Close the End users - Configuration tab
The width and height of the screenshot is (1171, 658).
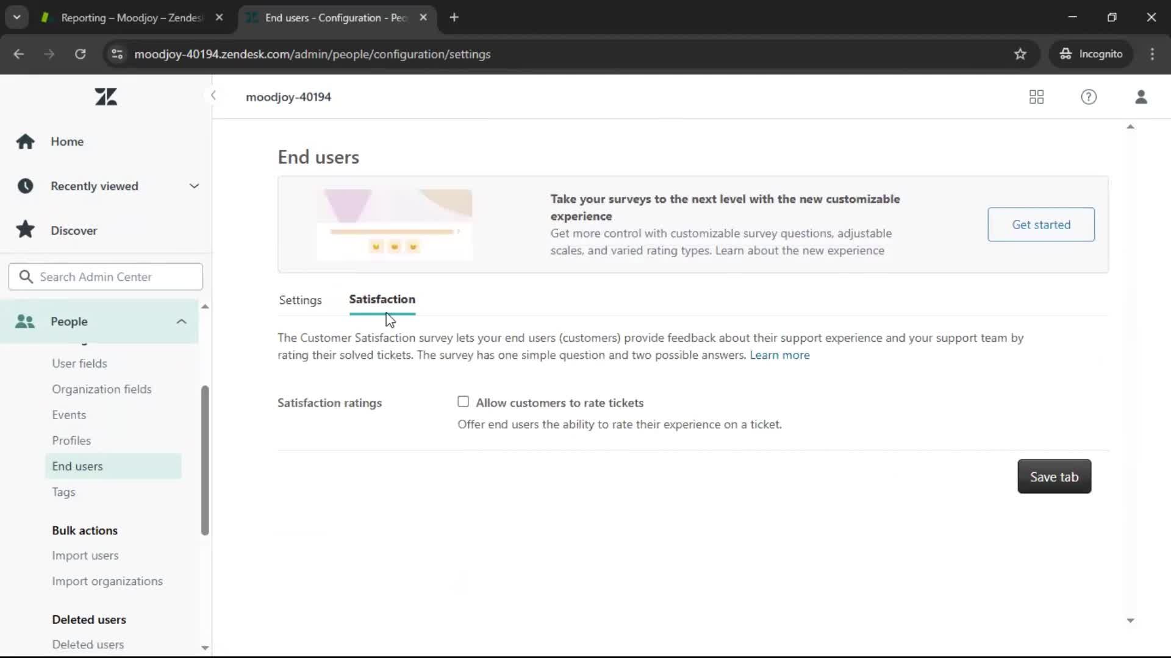[423, 18]
